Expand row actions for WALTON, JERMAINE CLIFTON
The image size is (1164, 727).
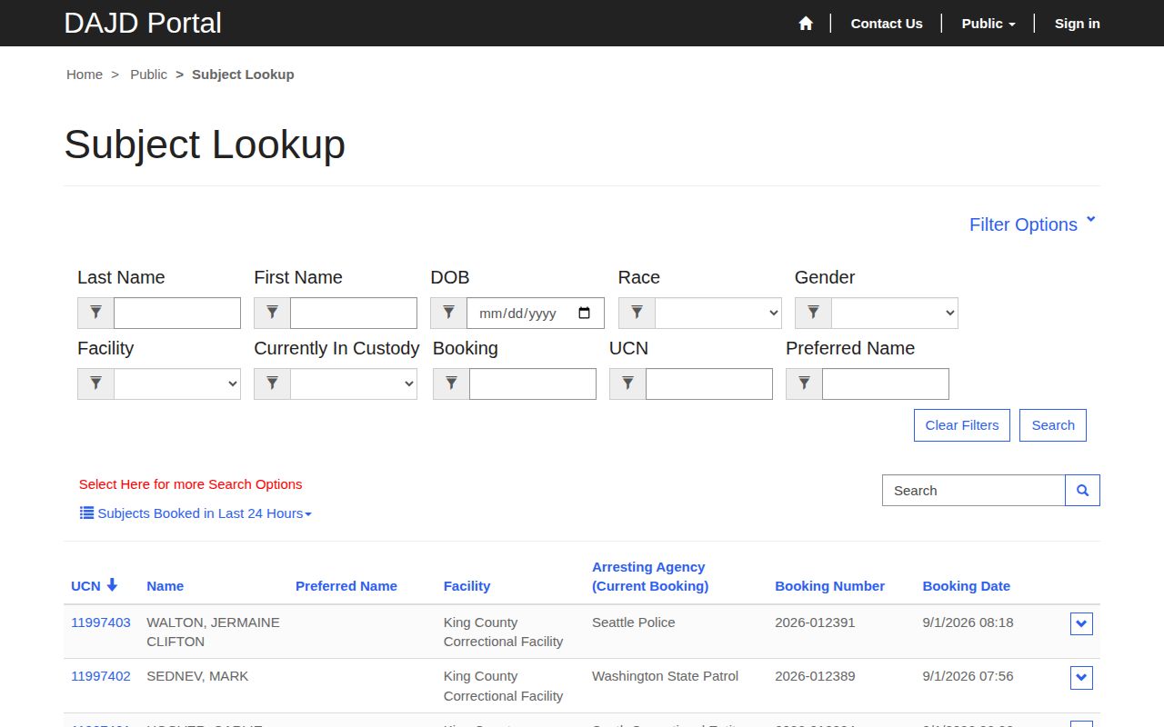tap(1081, 623)
